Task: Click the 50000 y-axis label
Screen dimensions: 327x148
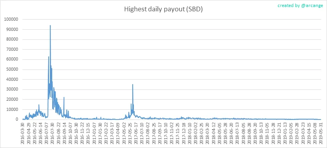Action: tap(12, 70)
